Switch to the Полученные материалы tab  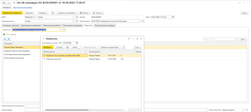[x=72, y=26]
